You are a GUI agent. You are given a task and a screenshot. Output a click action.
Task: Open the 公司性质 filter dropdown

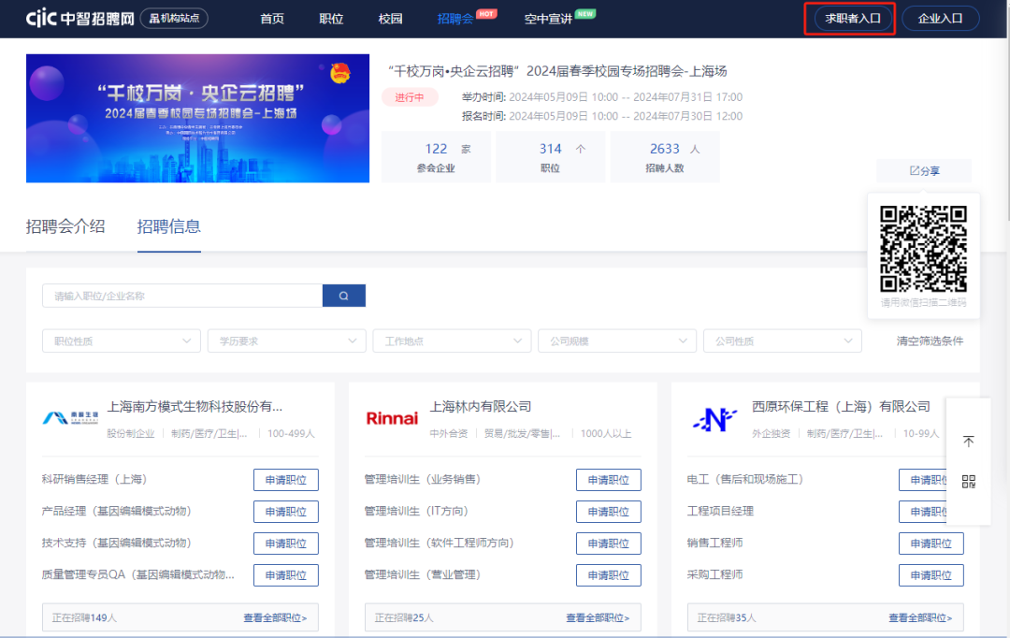782,341
